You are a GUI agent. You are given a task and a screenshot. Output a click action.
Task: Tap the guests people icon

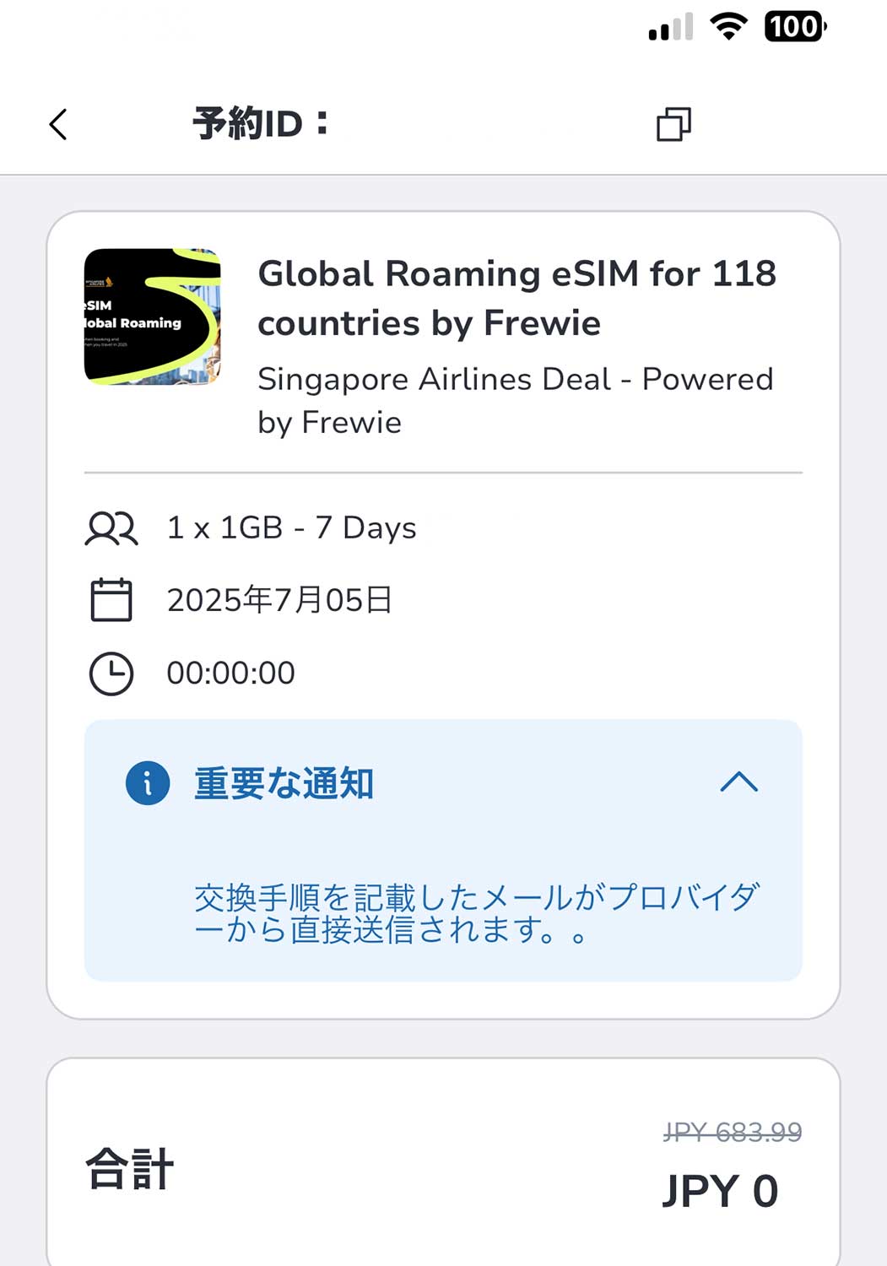tap(111, 528)
